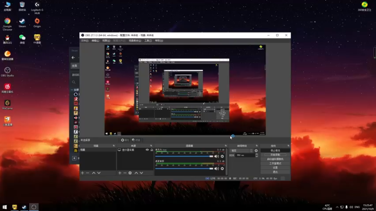Pop out the 混音器 dock
This screenshot has width=376, height=211.
click(226, 146)
